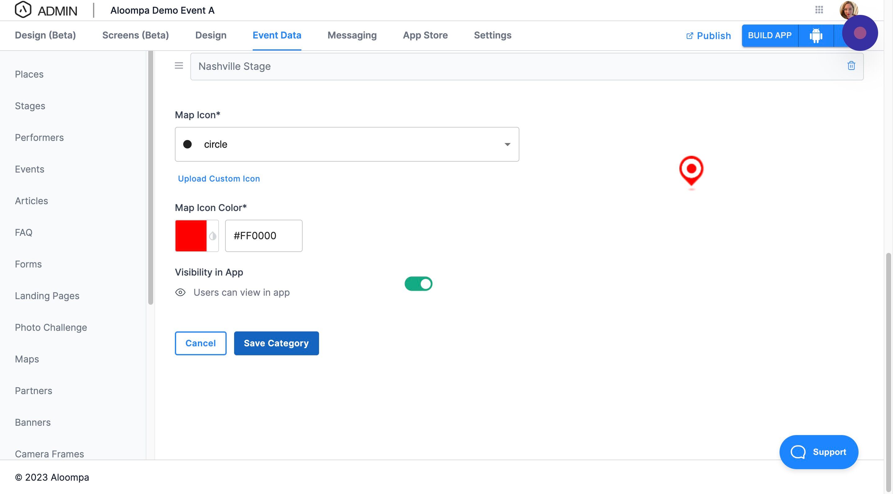Open the App Store tab
This screenshot has width=893, height=494.
(x=425, y=35)
